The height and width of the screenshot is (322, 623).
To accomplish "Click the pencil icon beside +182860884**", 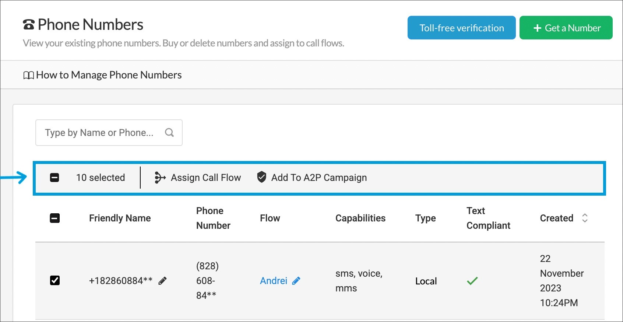I will click(162, 281).
